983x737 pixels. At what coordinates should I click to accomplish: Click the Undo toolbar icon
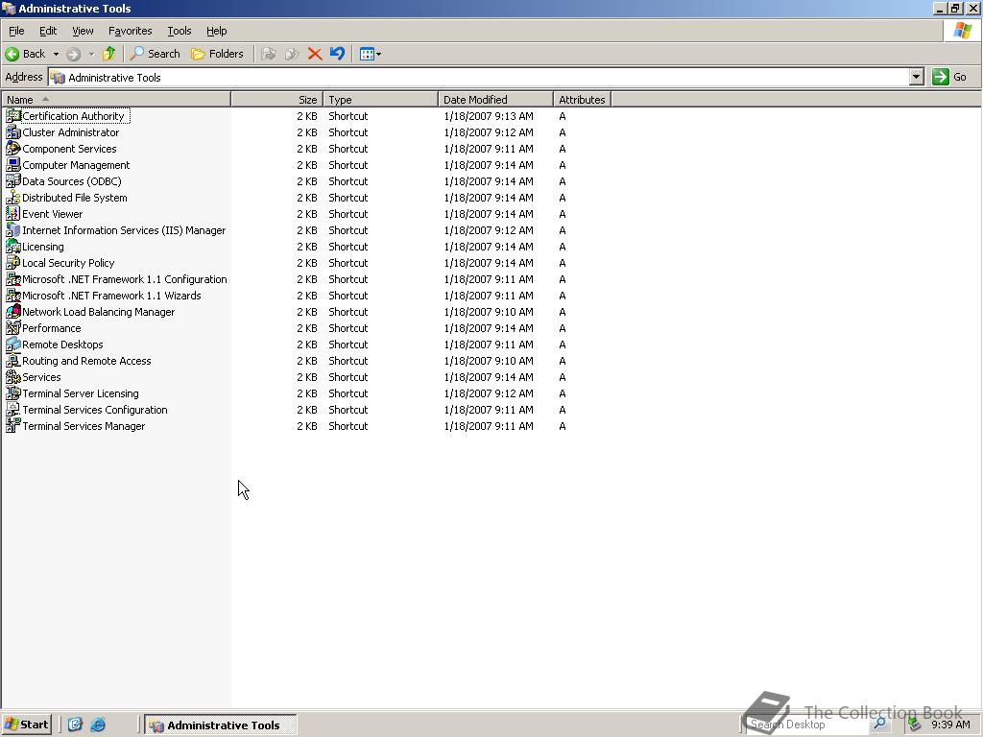pos(337,54)
